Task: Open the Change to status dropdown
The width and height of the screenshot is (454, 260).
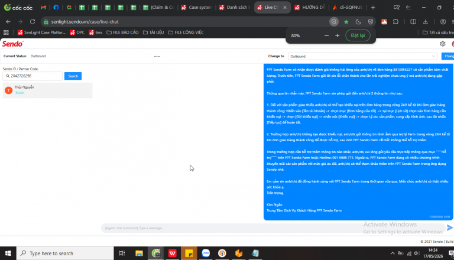Action: pyautogui.click(x=362, y=56)
